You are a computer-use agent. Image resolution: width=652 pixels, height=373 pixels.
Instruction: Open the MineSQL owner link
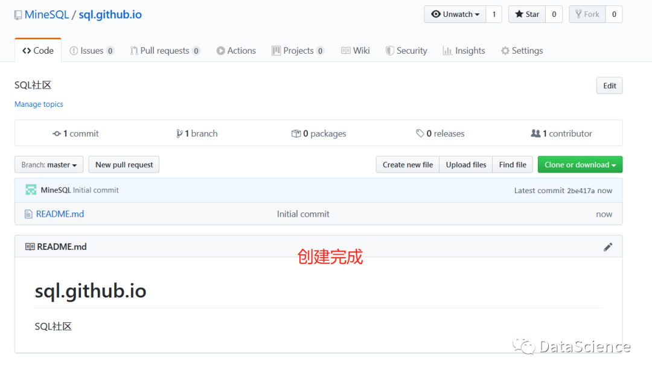coord(46,14)
